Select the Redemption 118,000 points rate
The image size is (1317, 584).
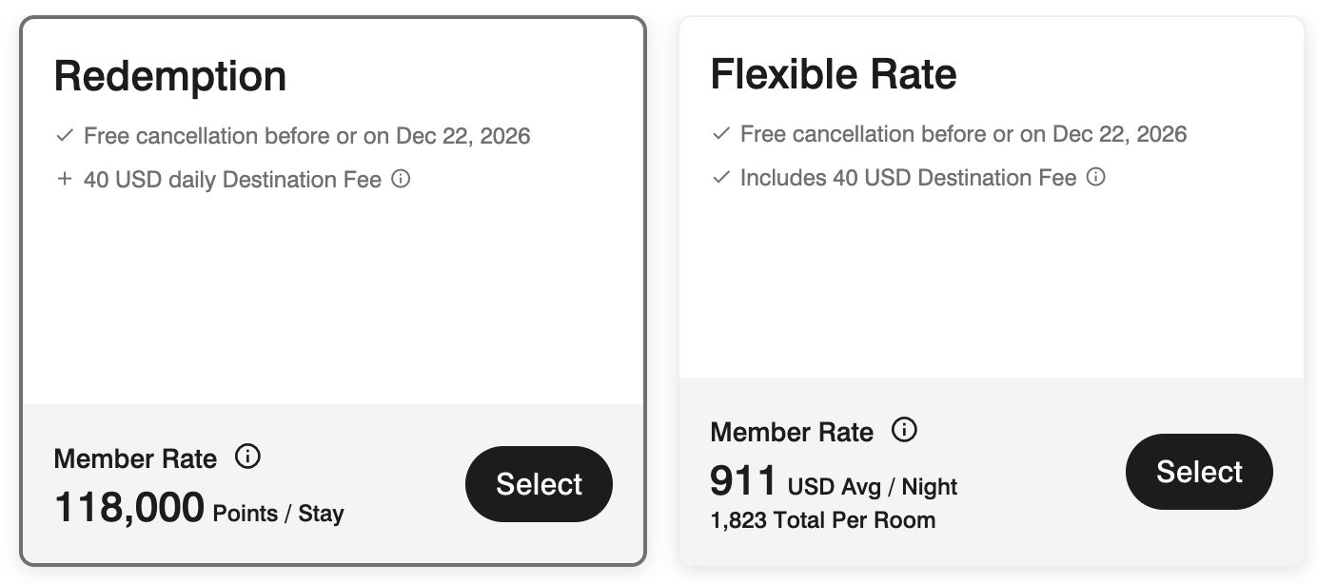pyautogui.click(x=539, y=484)
